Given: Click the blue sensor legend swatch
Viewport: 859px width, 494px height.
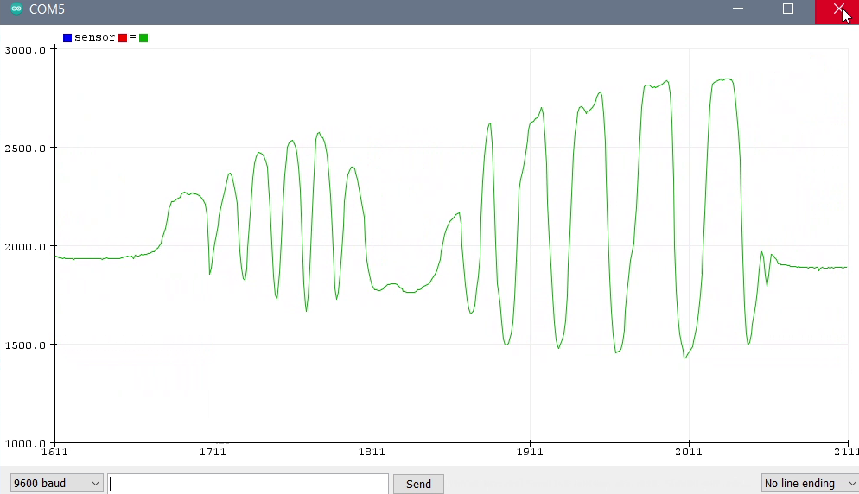Looking at the screenshot, I should pos(67,38).
